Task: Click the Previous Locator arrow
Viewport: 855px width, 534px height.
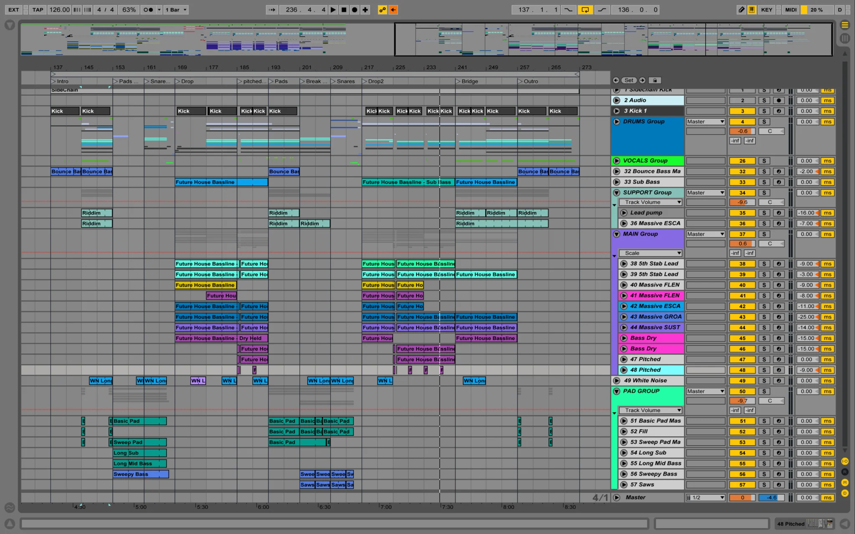Action: tap(616, 80)
